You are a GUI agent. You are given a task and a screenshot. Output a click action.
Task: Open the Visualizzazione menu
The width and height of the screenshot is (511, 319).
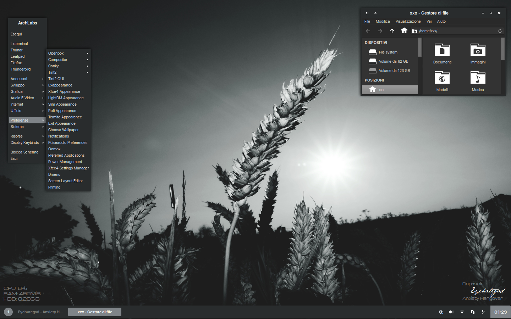[408, 21]
